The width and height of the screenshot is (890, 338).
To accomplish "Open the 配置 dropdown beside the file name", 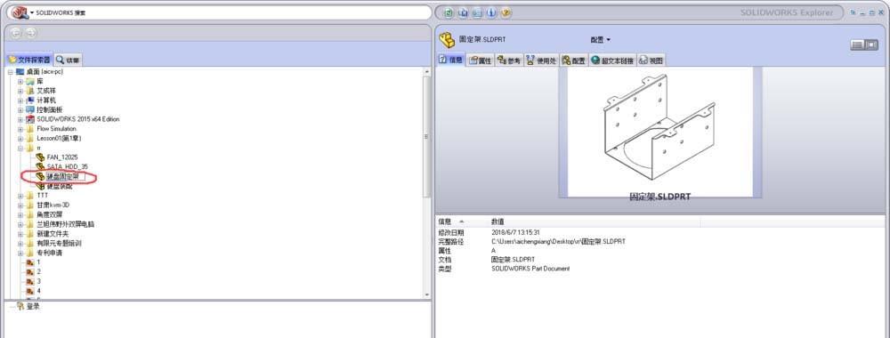I will [601, 40].
